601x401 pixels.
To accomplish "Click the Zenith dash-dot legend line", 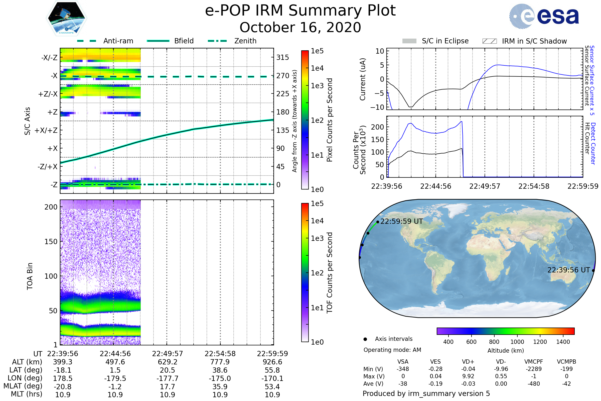I will pyautogui.click(x=217, y=41).
